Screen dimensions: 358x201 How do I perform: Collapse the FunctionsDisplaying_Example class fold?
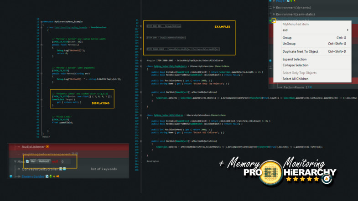42,27
